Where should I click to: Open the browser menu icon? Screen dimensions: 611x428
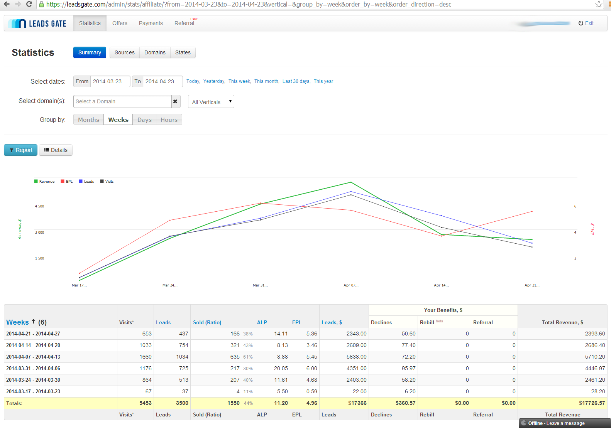point(609,4)
